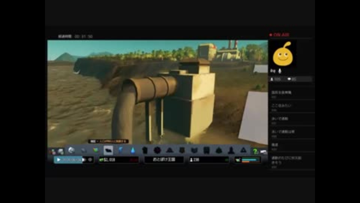Click the blue date progress bar
Screen dimensions: 360x203
coord(68,160)
